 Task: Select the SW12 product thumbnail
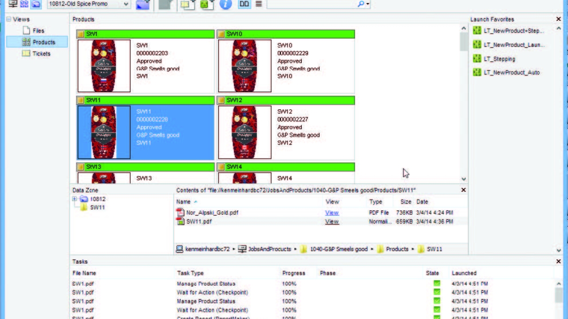pos(245,132)
